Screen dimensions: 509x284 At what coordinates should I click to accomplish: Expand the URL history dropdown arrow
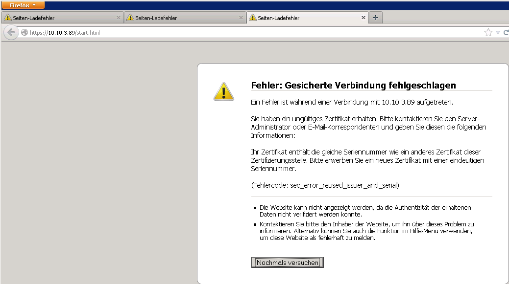498,33
